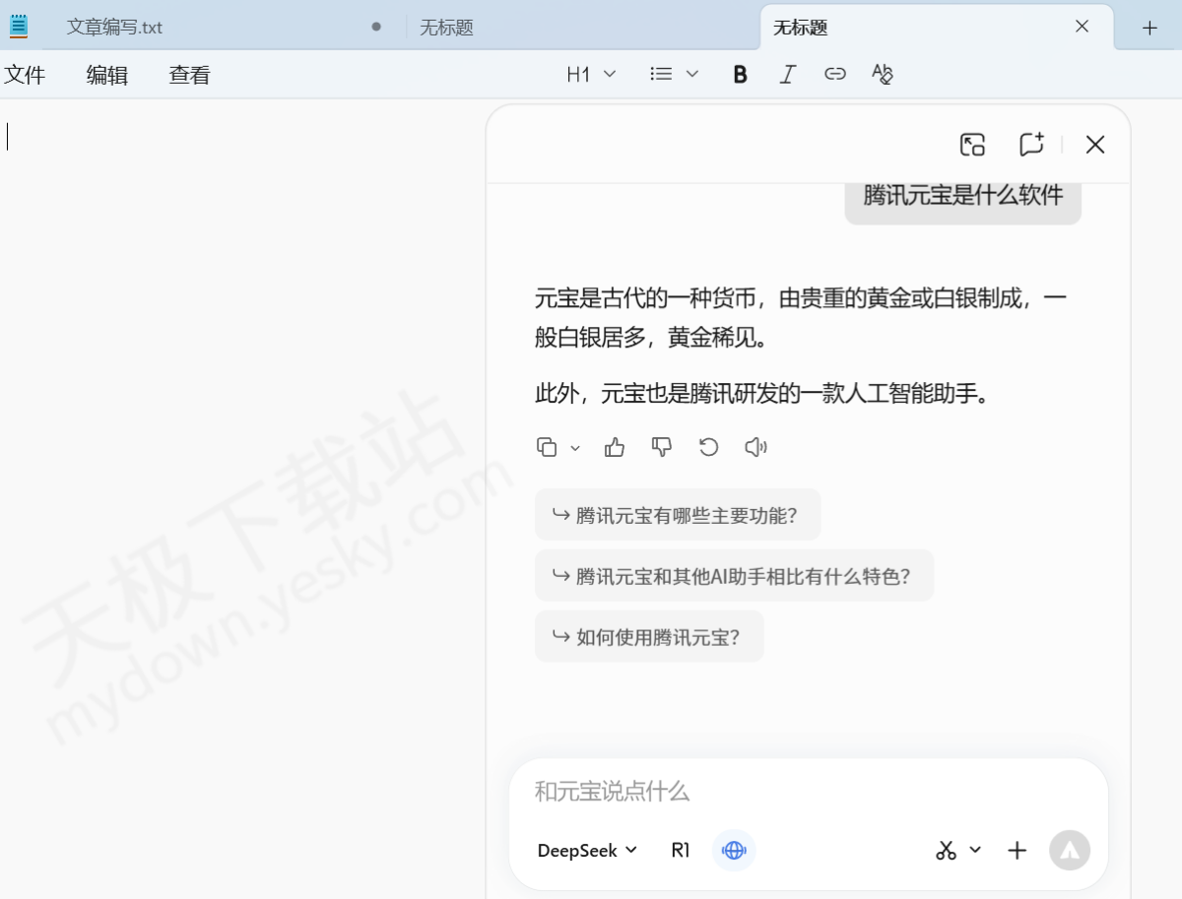Open the H1 heading style dropdown
This screenshot has height=899, width=1182.
[589, 73]
